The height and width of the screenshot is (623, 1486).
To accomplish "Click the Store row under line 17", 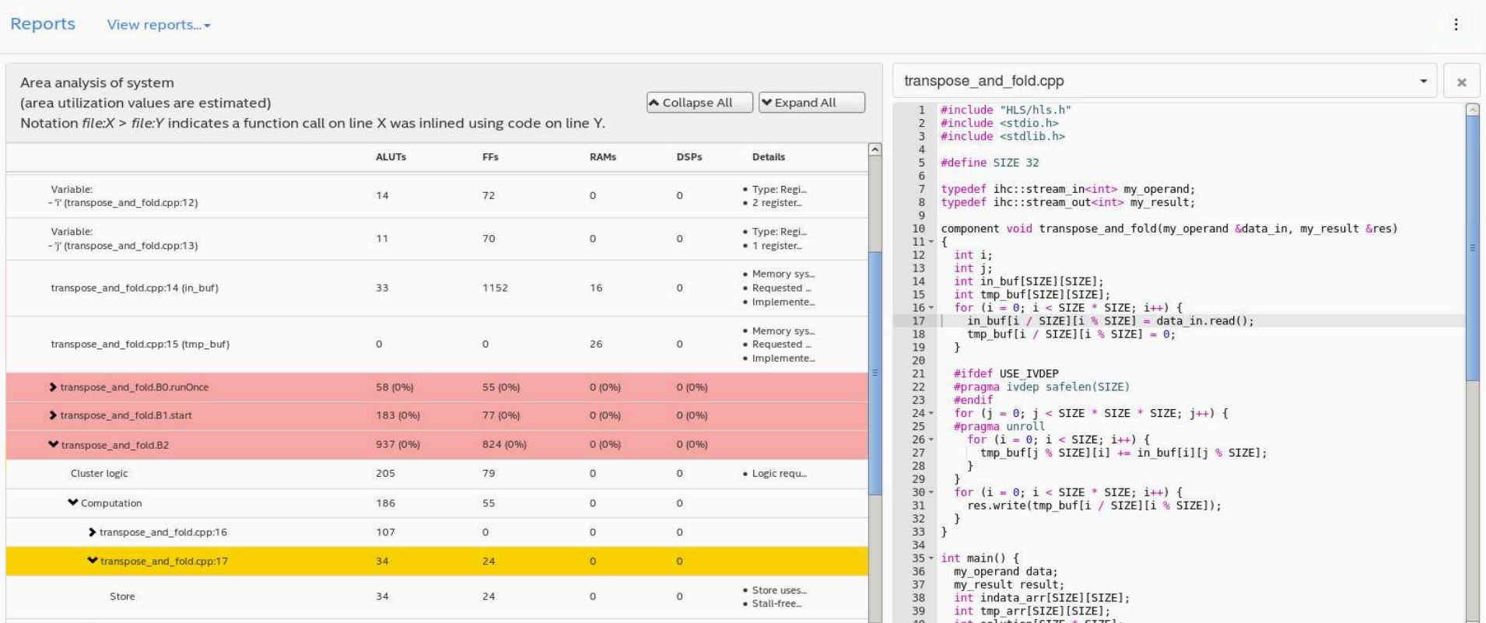I will 122,597.
